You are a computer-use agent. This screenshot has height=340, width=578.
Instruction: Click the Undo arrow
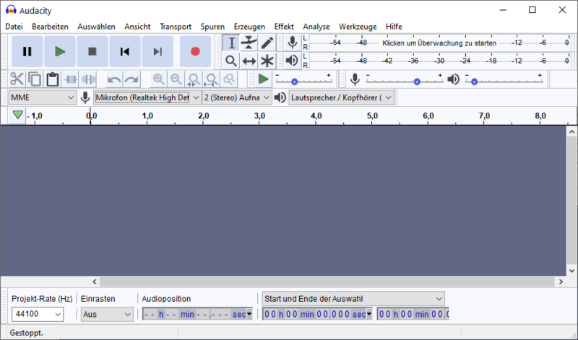114,79
